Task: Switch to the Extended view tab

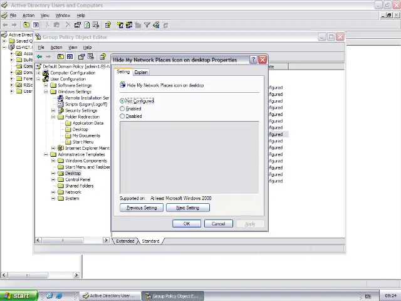Action: pyautogui.click(x=125, y=241)
